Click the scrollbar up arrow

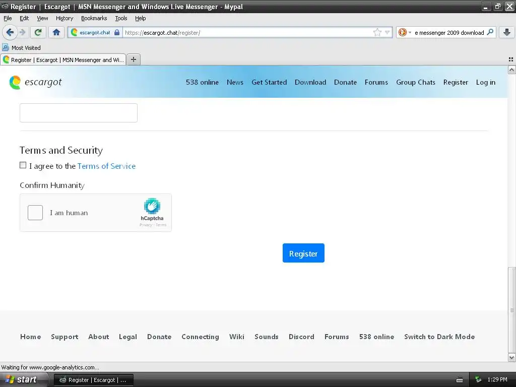(x=512, y=70)
